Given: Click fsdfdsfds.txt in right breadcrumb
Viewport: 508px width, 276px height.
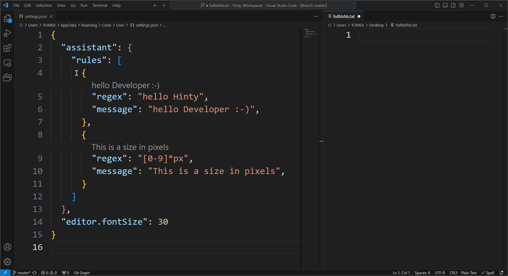Looking at the screenshot, I should (406, 25).
